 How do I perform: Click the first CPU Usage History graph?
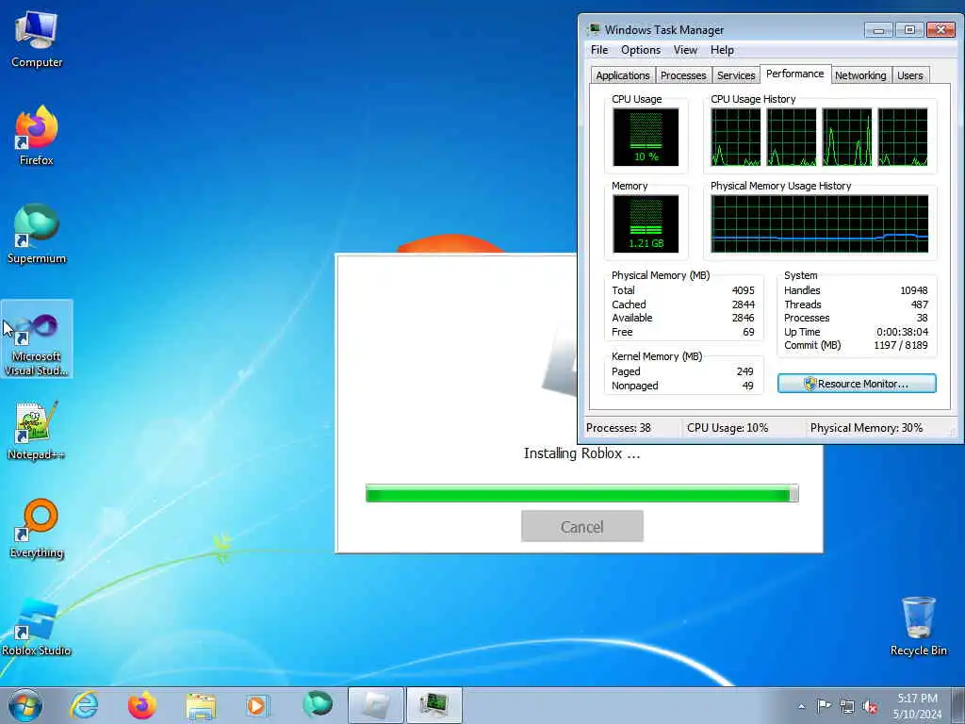(x=735, y=137)
